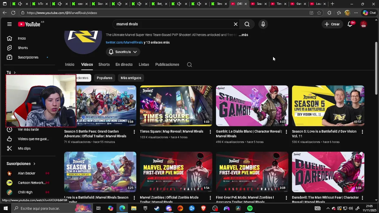This screenshot has height=213, width=379.
Task: Search within the channel magnifier icon
Action: [x=189, y=64]
